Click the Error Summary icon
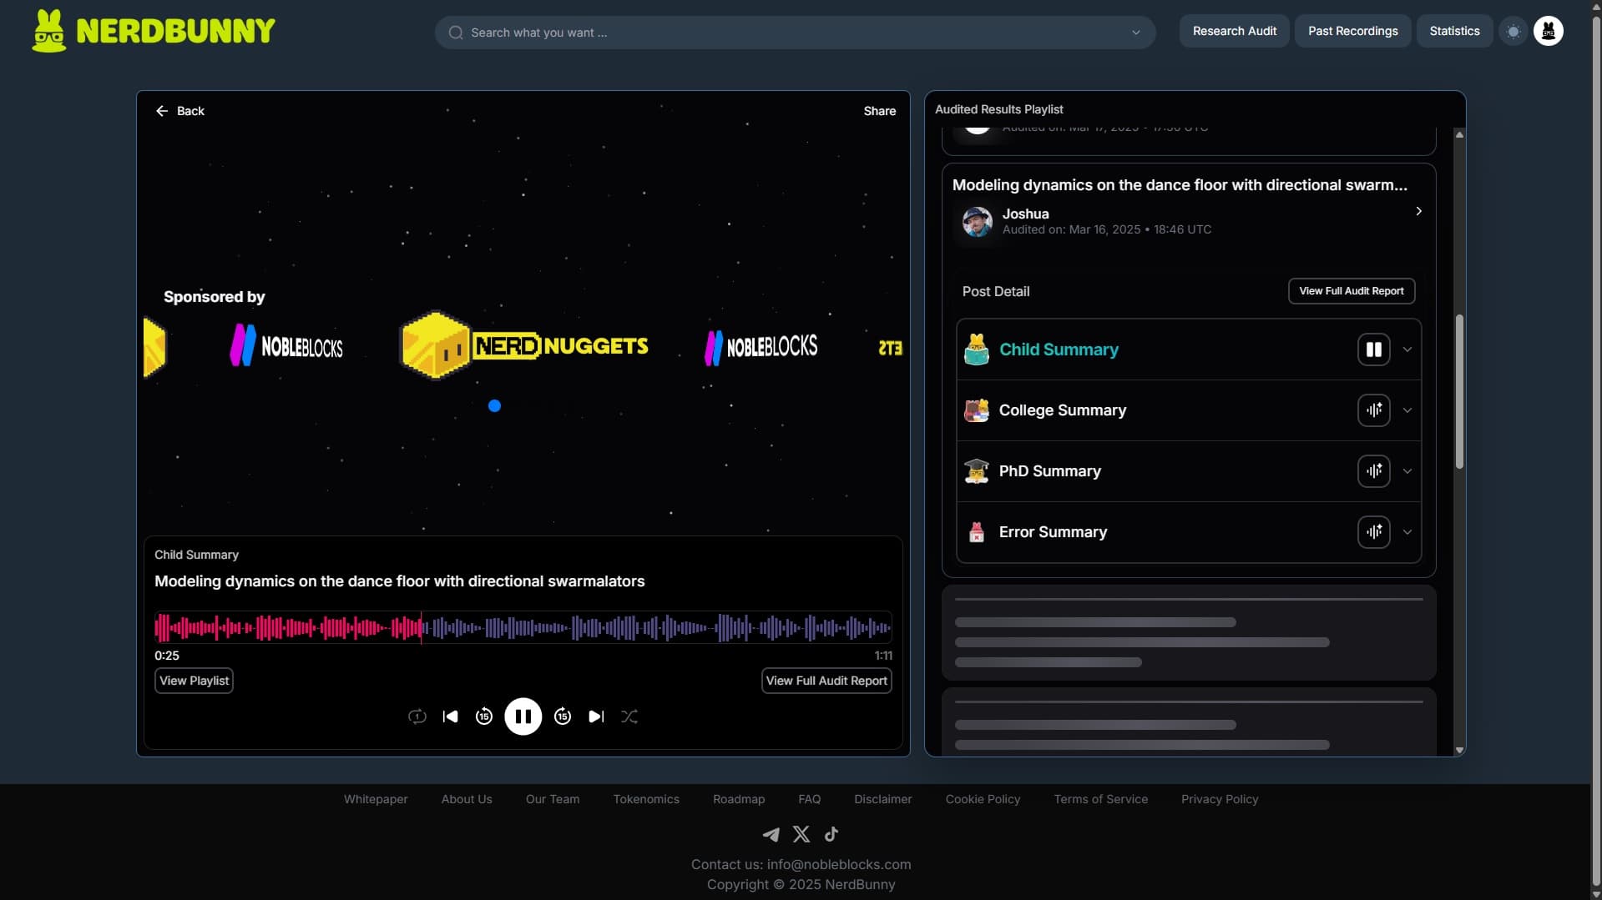Image resolution: width=1602 pixels, height=900 pixels. coord(976,532)
